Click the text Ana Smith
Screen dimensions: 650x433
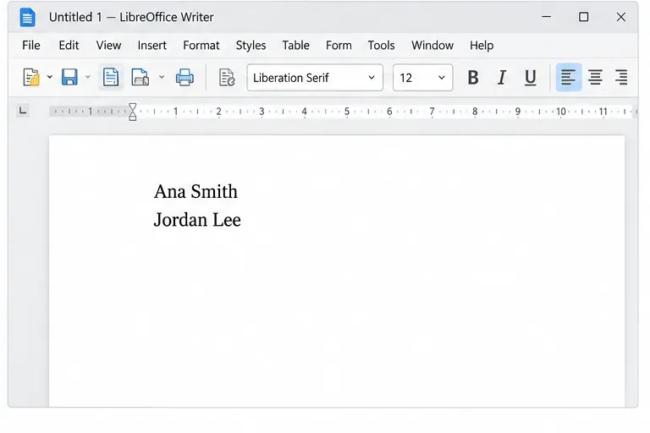(196, 191)
